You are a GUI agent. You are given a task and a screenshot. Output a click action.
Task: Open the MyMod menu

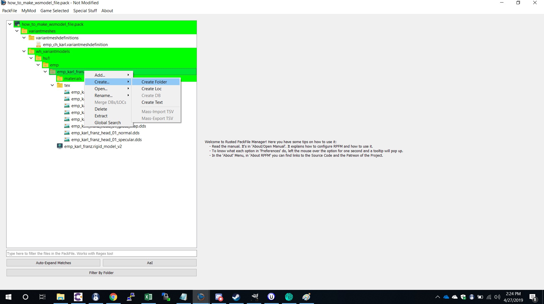[x=29, y=11]
